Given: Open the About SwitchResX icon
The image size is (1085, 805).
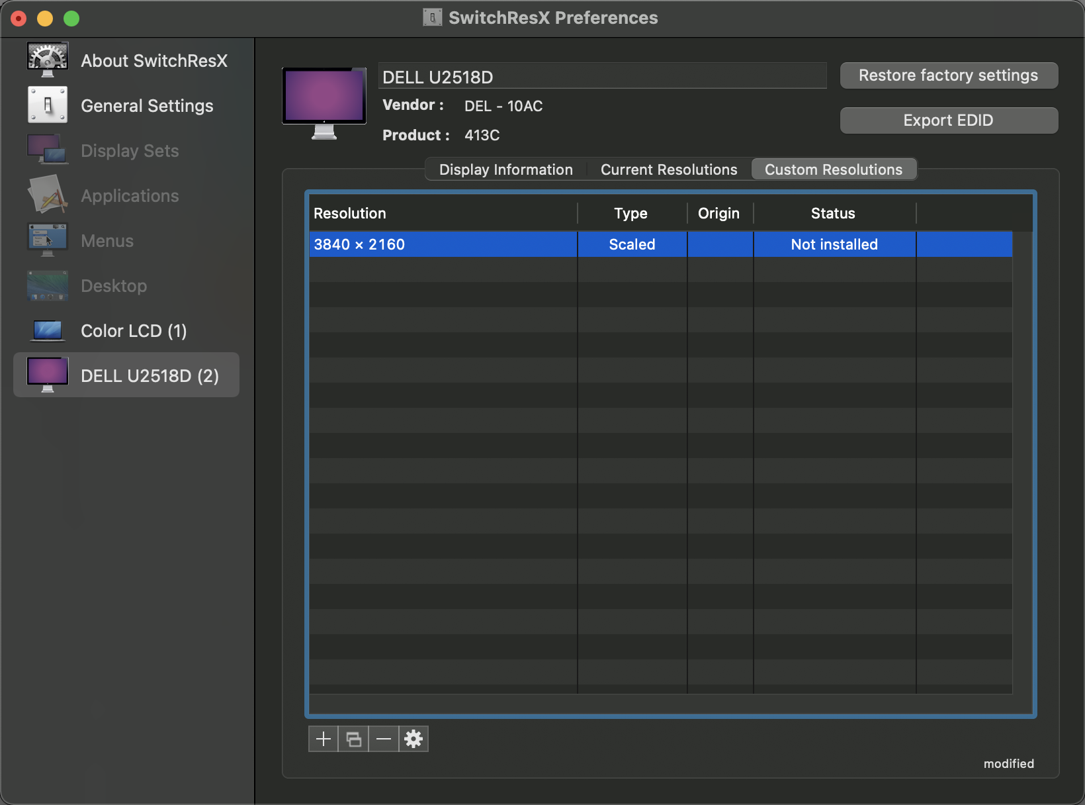Looking at the screenshot, I should 48,60.
